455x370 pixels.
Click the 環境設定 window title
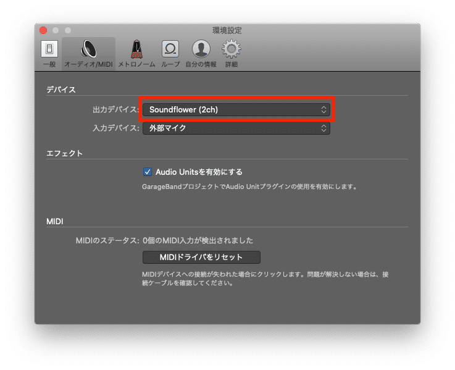pos(227,30)
